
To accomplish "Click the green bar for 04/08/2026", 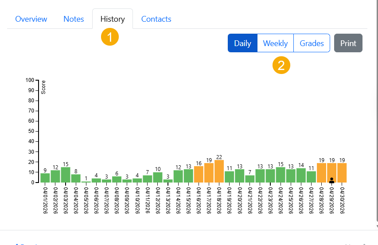I will click(x=117, y=179).
